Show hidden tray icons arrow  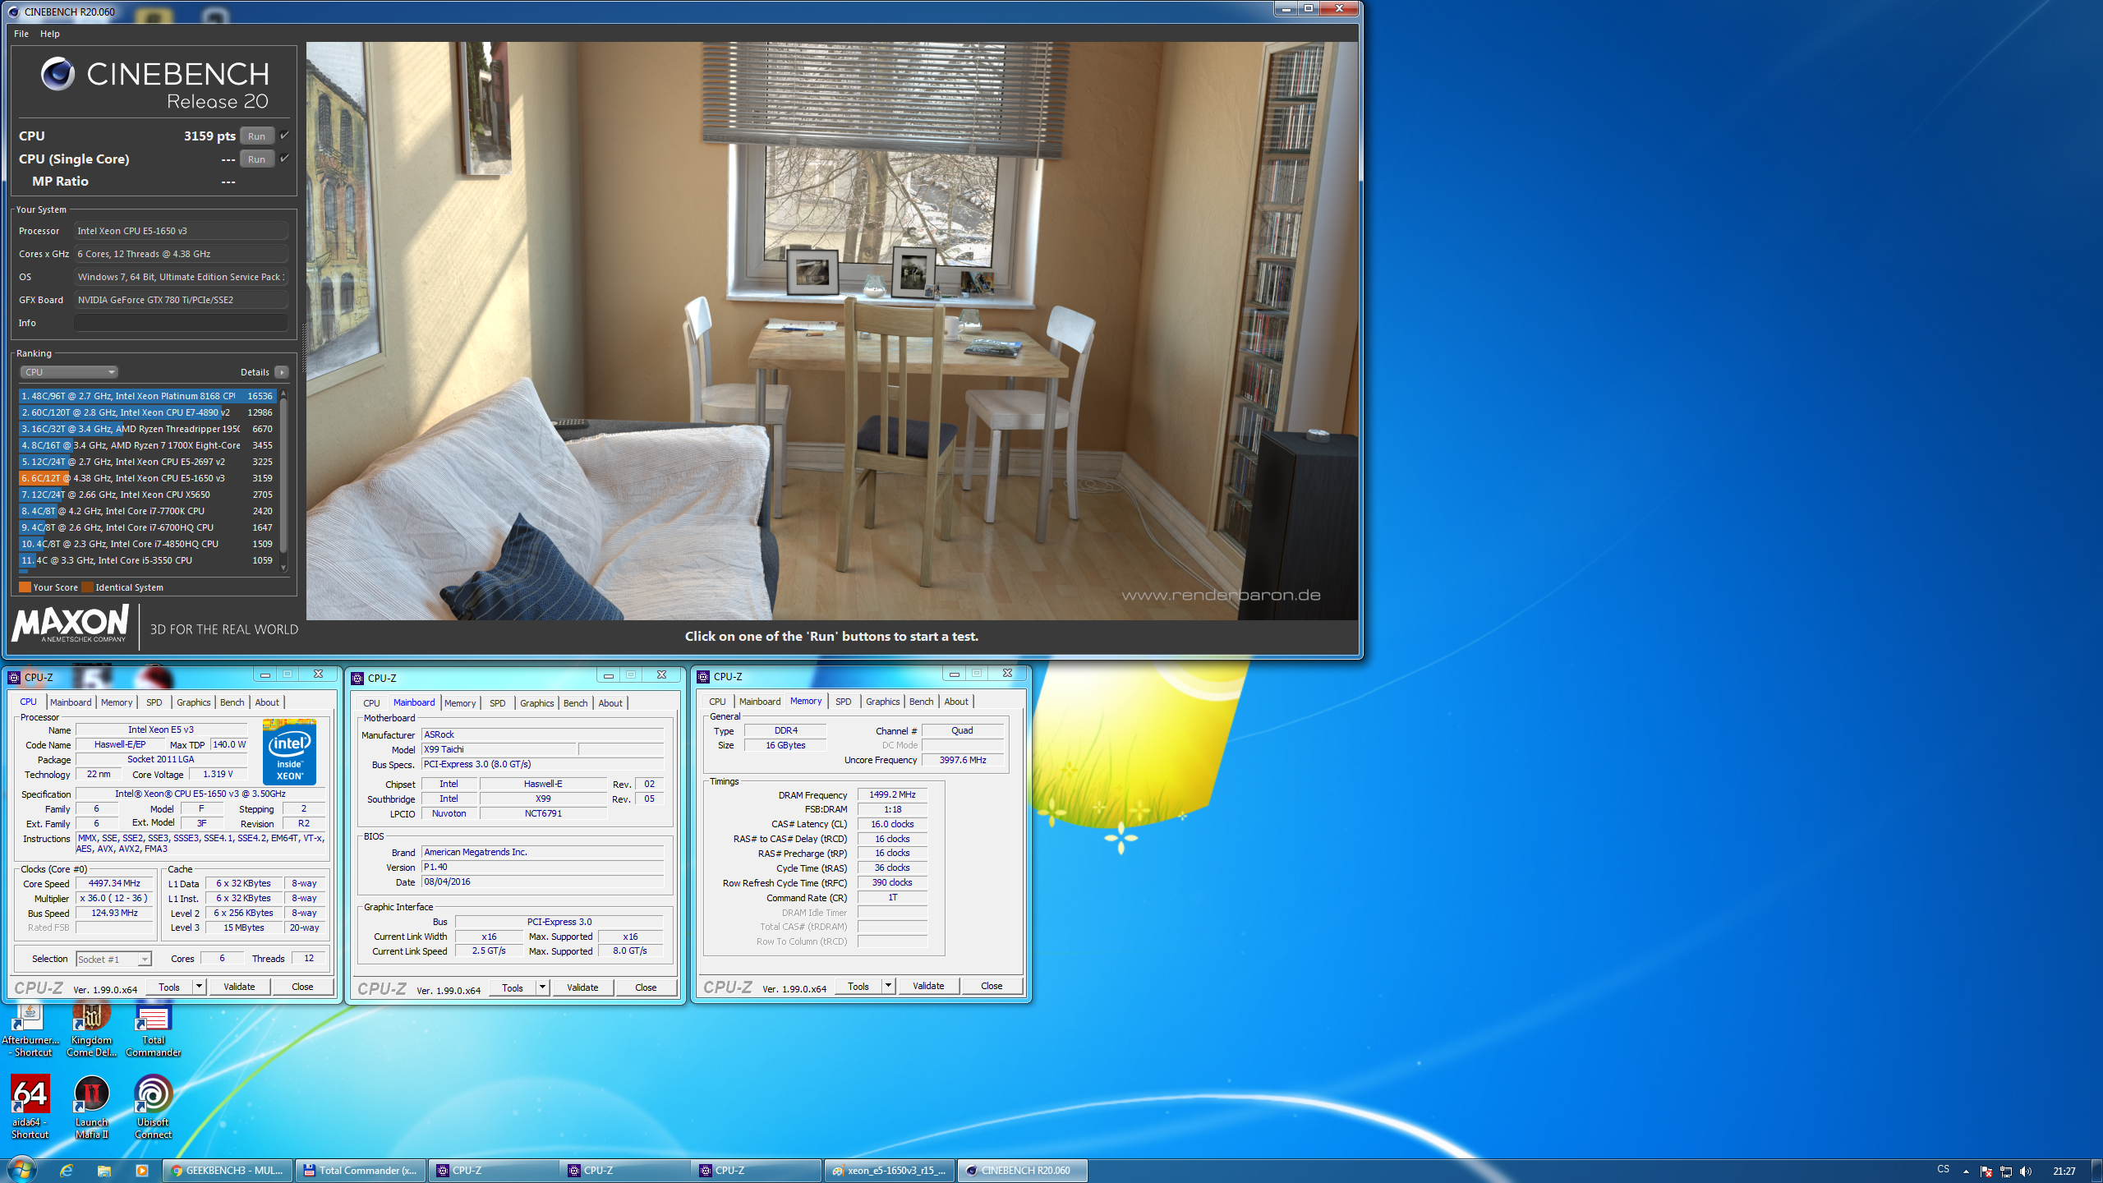[1966, 1171]
